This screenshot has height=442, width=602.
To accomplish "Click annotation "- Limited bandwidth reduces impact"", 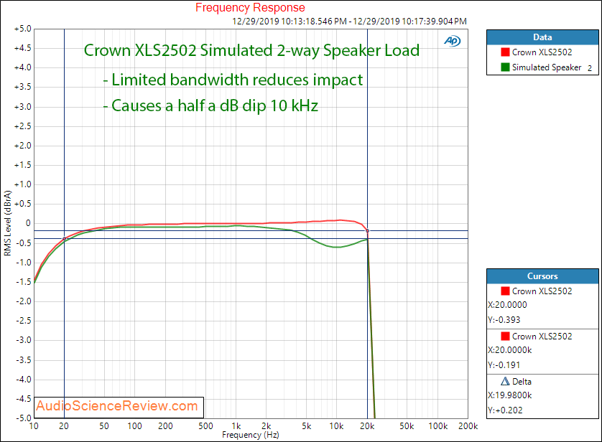I will 233,80.
